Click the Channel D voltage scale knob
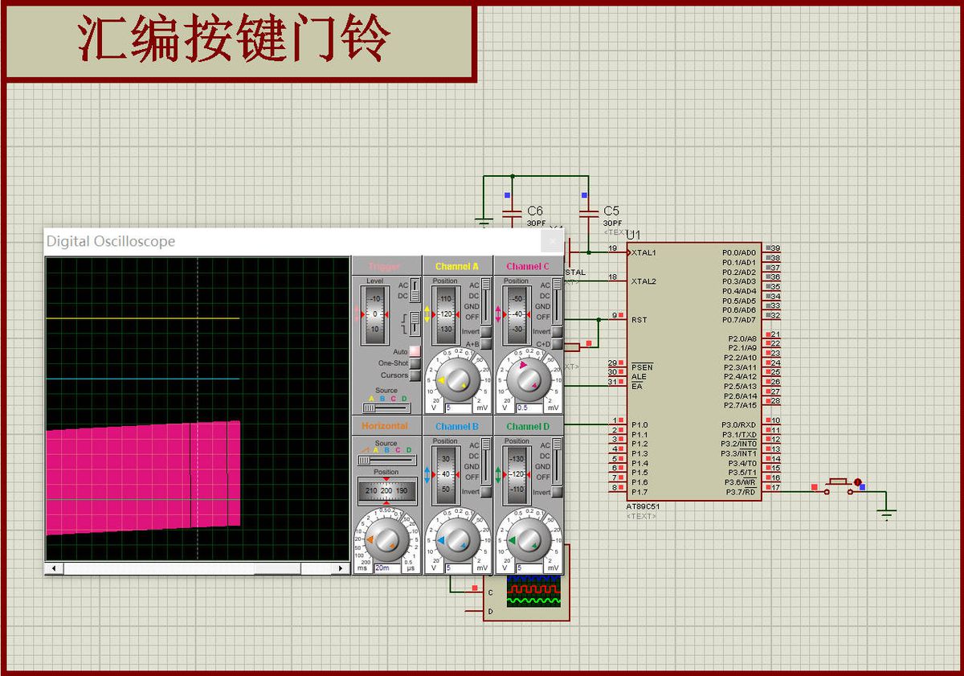 (x=528, y=540)
